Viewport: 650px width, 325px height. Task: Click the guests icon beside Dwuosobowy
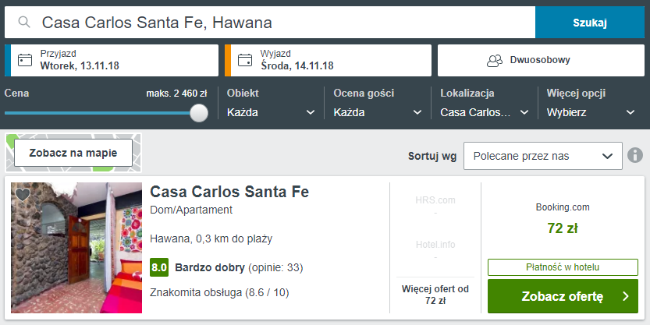(x=493, y=60)
